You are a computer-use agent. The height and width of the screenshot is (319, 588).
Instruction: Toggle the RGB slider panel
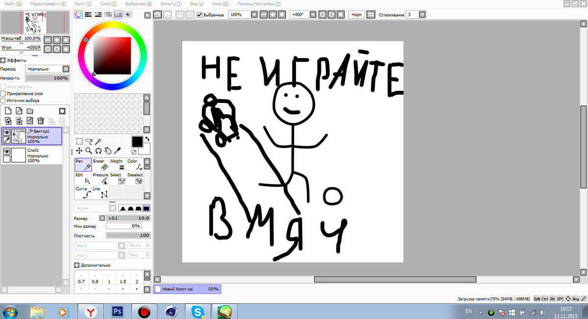[x=88, y=15]
